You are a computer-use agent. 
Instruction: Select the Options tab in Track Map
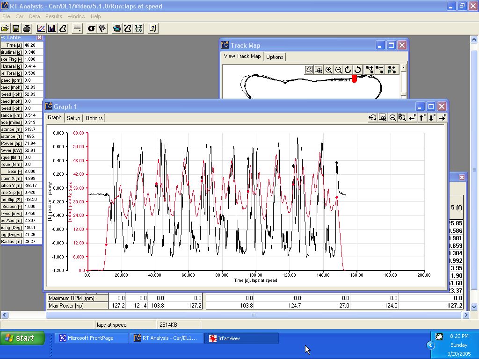click(x=275, y=57)
